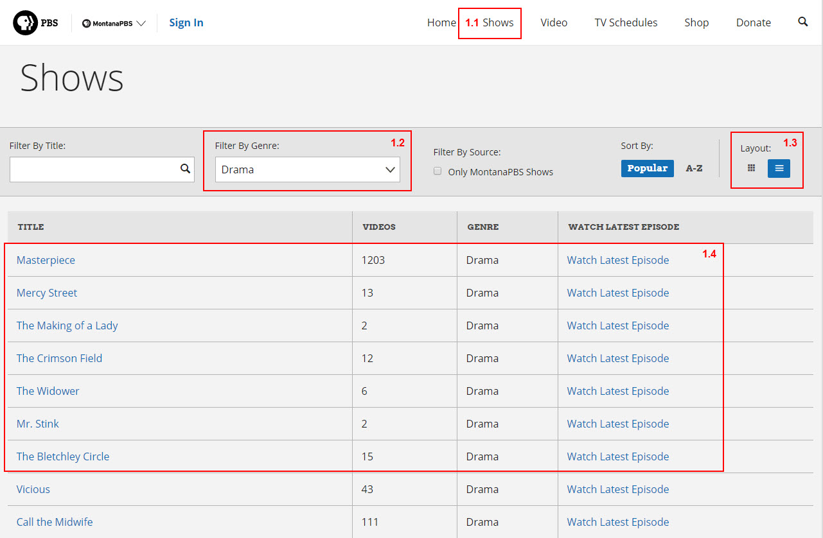
Task: Watch latest episode of Call the Midwife
Action: click(618, 522)
